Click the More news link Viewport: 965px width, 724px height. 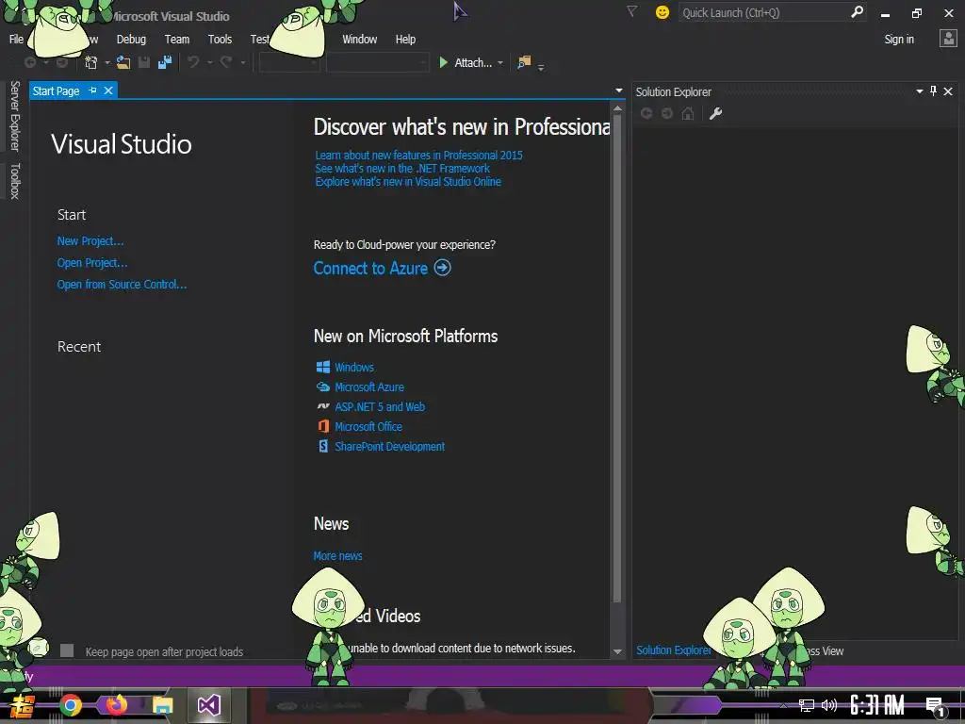(338, 555)
